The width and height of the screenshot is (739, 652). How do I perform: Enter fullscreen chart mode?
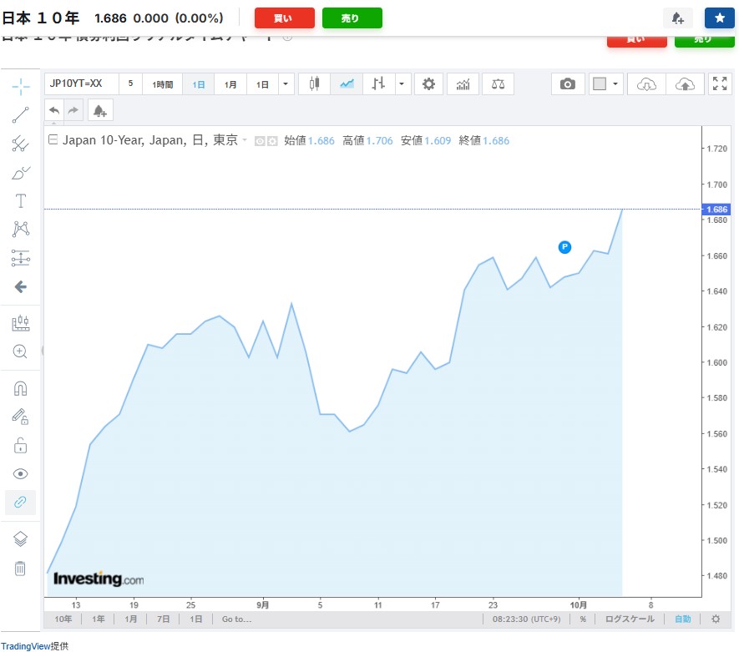tap(720, 83)
